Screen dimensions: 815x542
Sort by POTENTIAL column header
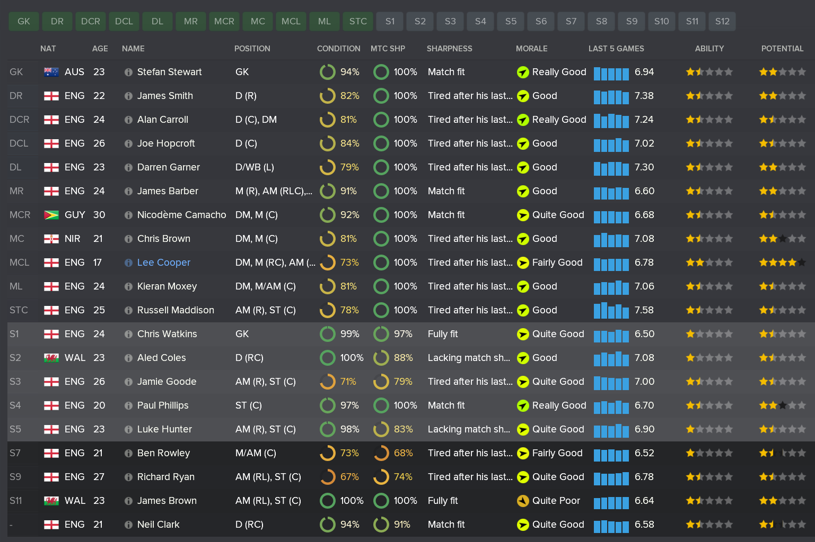point(782,49)
